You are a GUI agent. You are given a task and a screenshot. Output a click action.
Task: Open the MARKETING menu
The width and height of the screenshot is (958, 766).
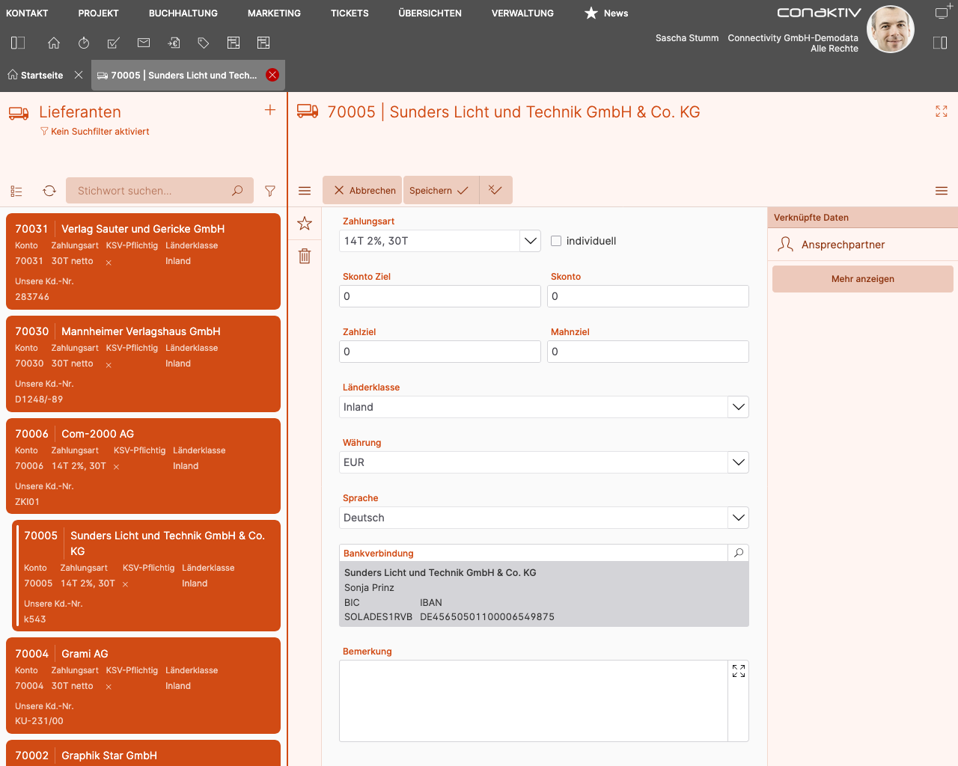click(x=274, y=13)
